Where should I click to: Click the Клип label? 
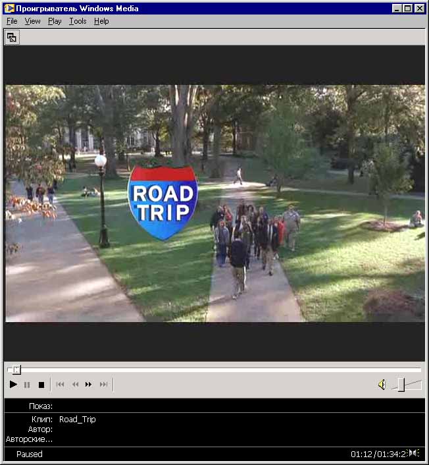(x=41, y=420)
